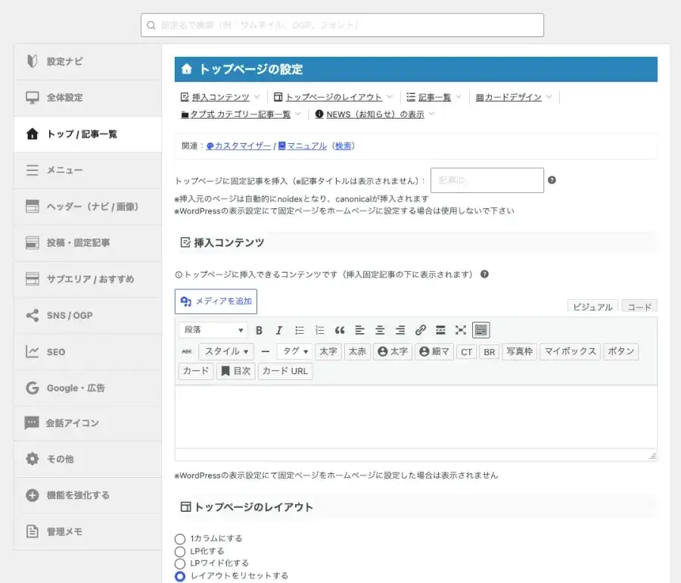Expand chevron next to タブ式カテゴリー記事一覧
The width and height of the screenshot is (681, 583).
[298, 114]
